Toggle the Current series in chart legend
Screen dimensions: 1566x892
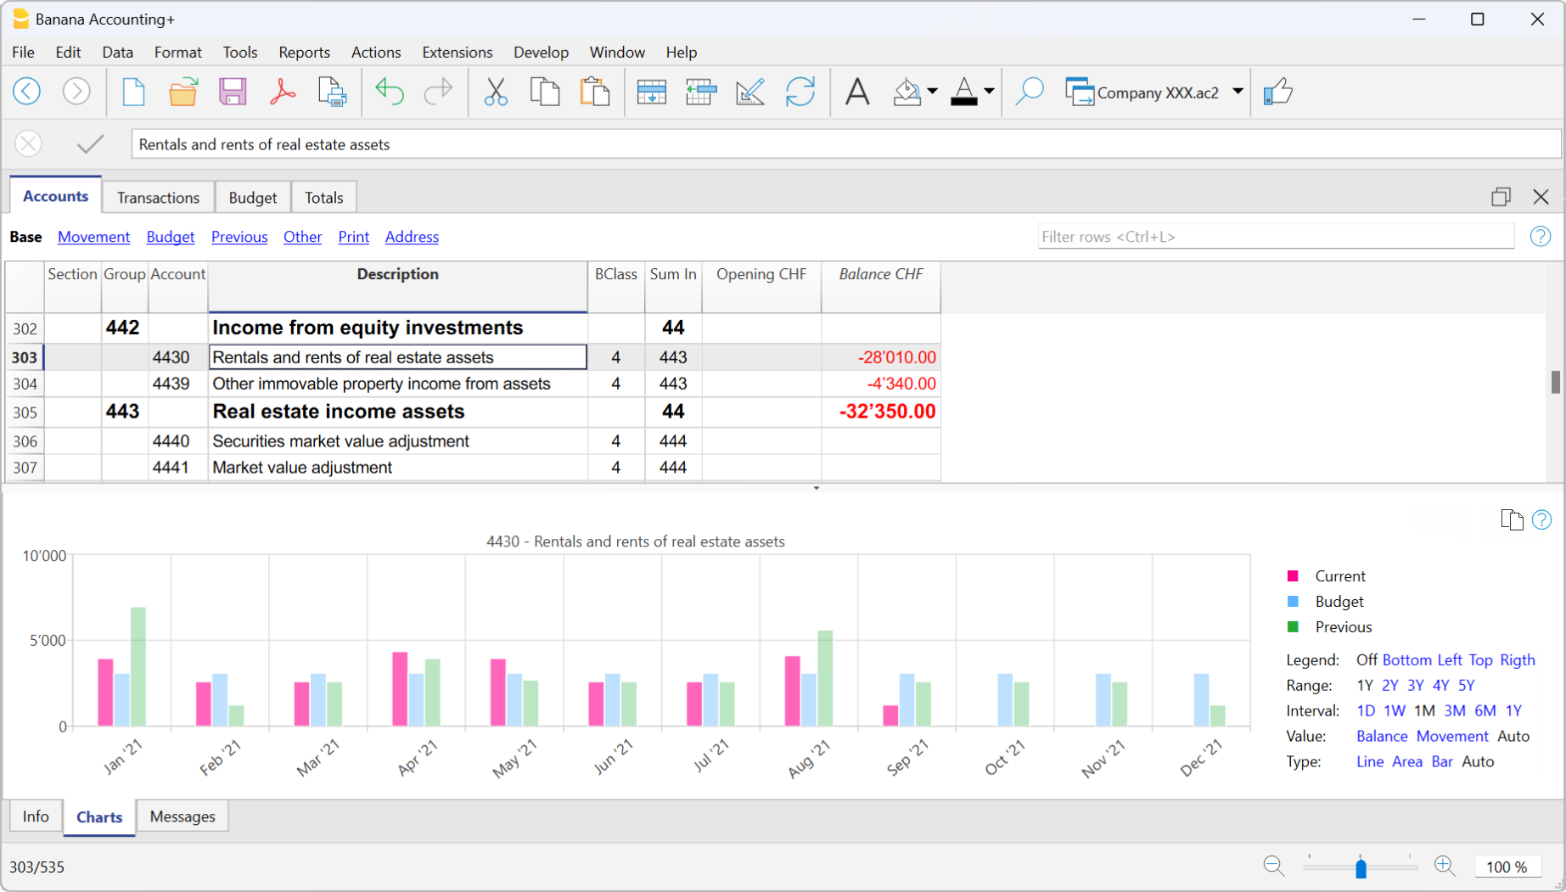(1339, 576)
